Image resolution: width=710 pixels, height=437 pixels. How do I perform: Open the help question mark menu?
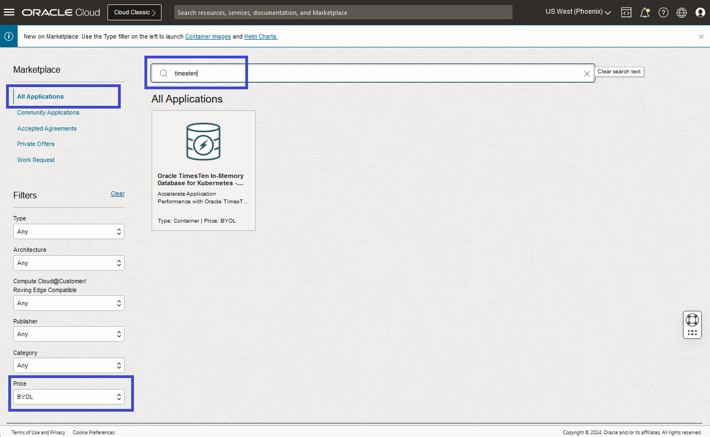(663, 13)
